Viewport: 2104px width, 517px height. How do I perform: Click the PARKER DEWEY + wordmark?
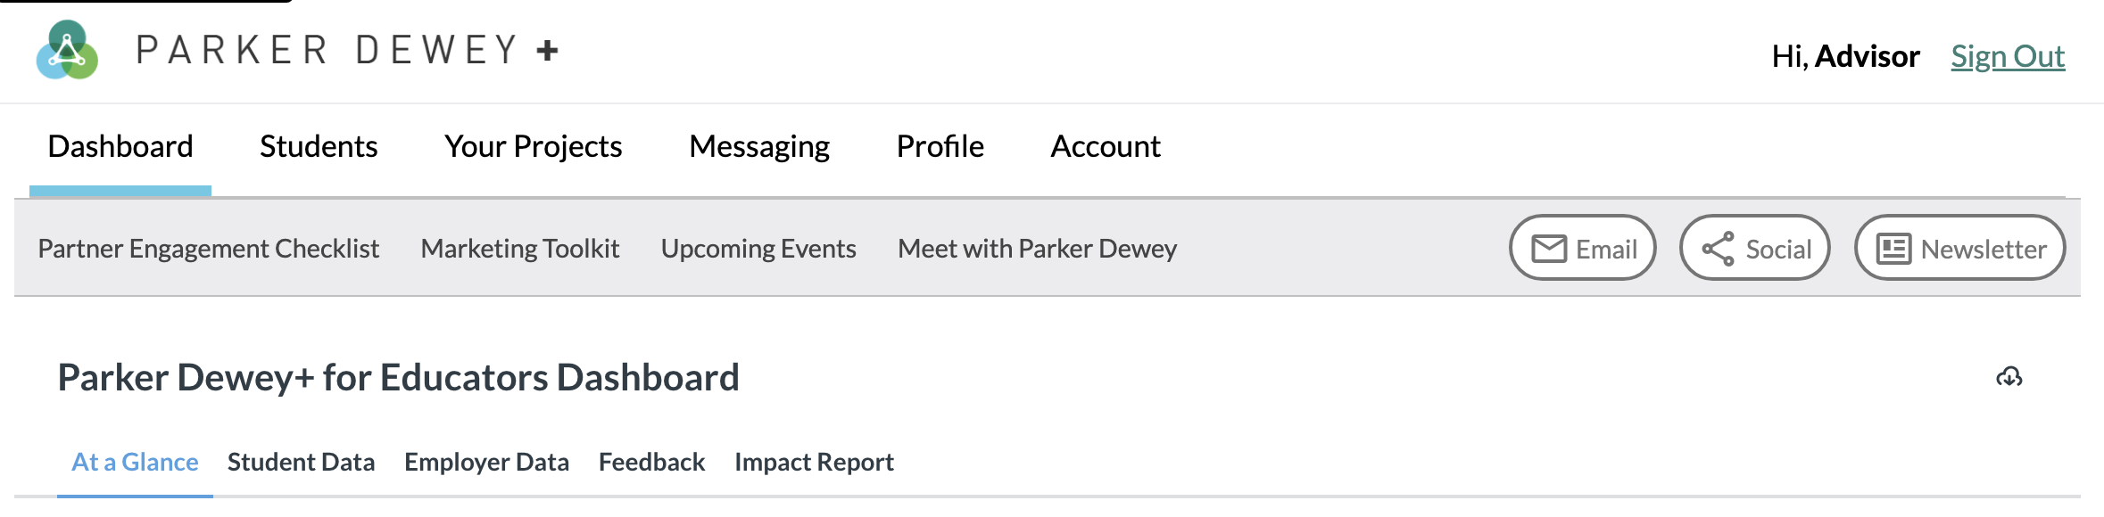347,50
